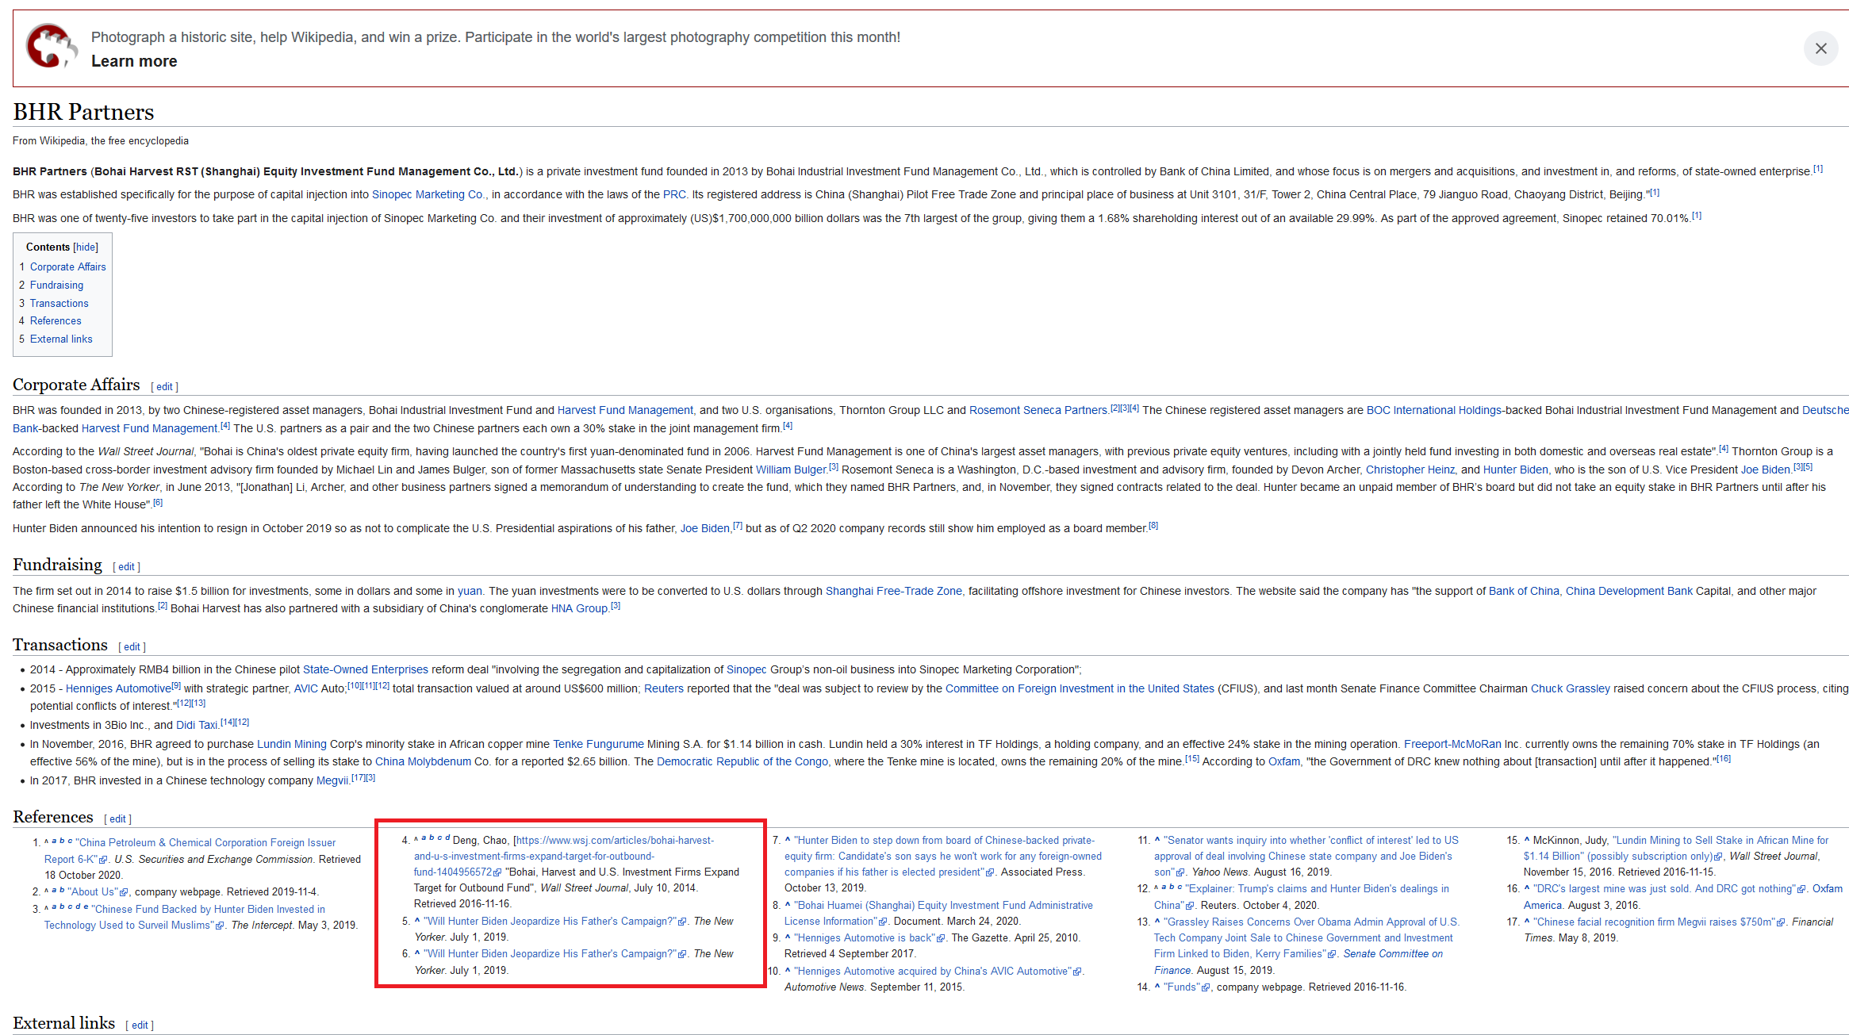
Task: Open Sinopec Marketing Co. article link
Action: coord(428,195)
